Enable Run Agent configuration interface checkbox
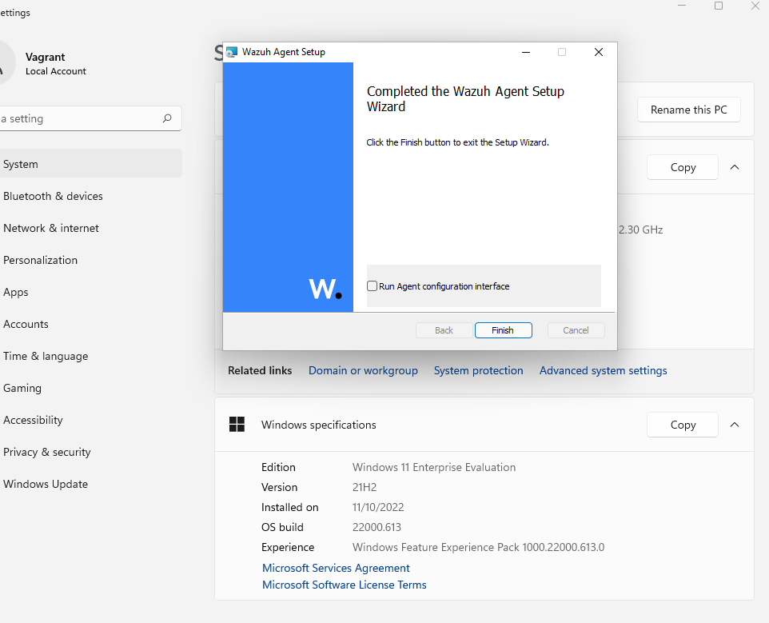 (x=373, y=286)
